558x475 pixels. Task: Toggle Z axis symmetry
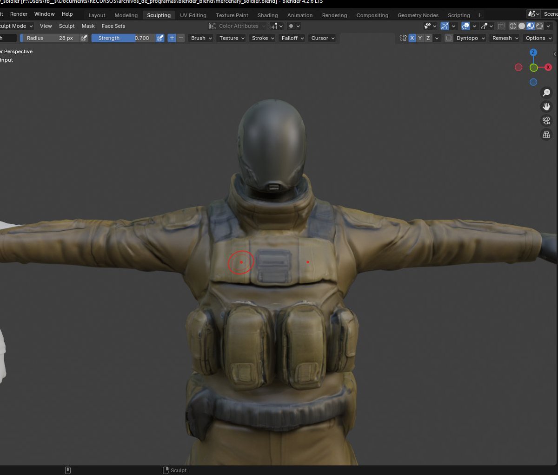point(428,38)
